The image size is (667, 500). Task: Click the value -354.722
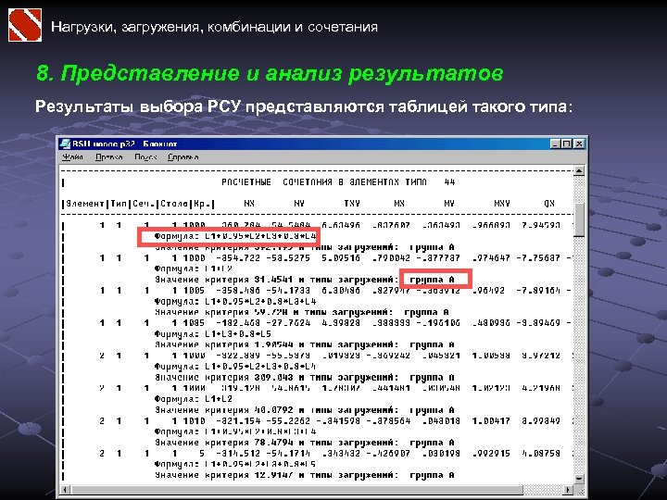point(238,258)
